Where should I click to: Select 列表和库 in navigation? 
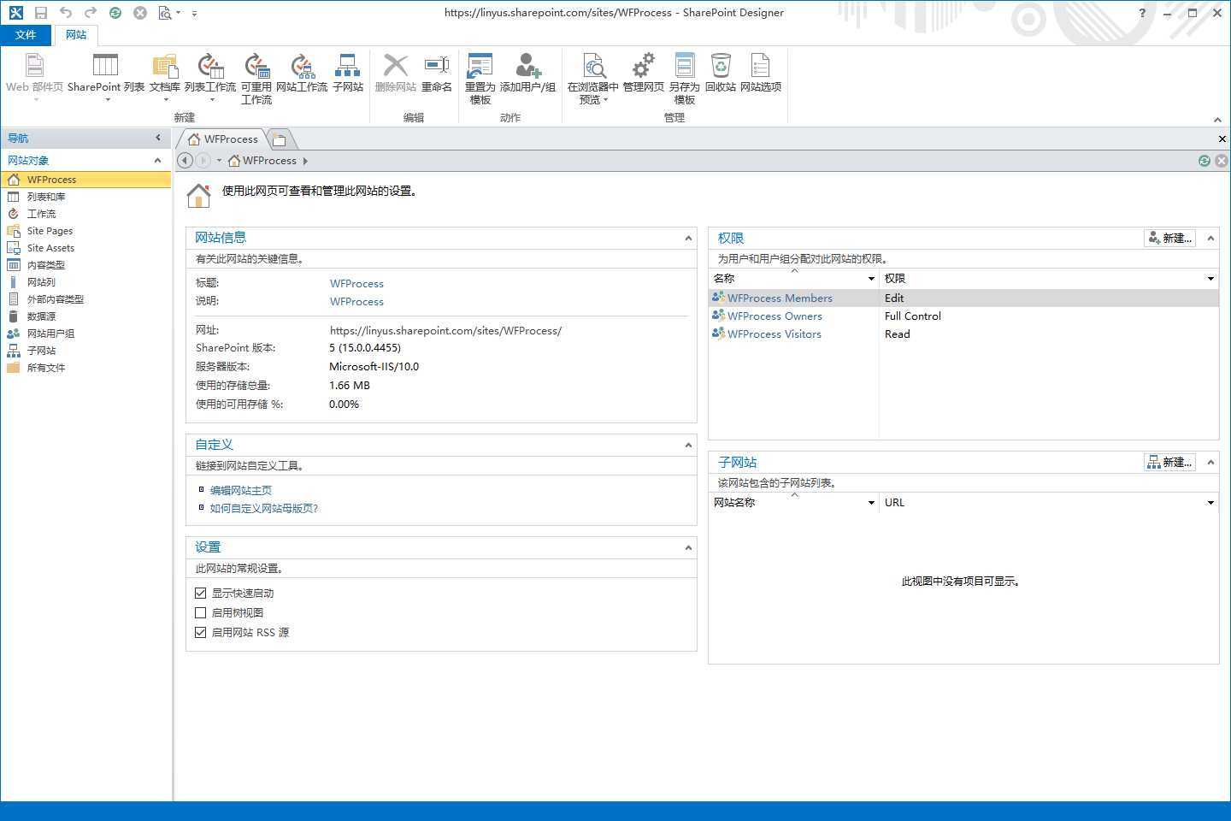point(46,197)
